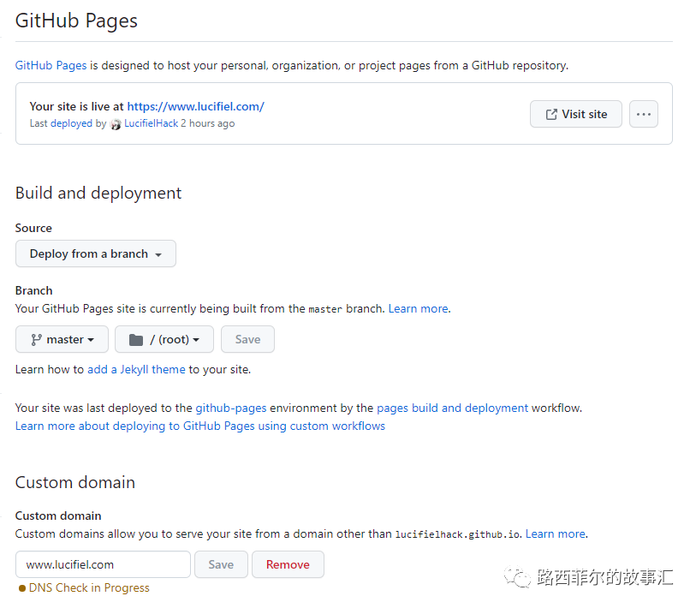Click the 'Build and deployment' section heading
The width and height of the screenshot is (696, 608).
pyautogui.click(x=98, y=194)
